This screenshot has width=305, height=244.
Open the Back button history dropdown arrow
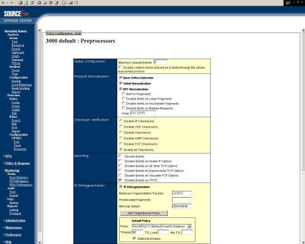point(7,3)
